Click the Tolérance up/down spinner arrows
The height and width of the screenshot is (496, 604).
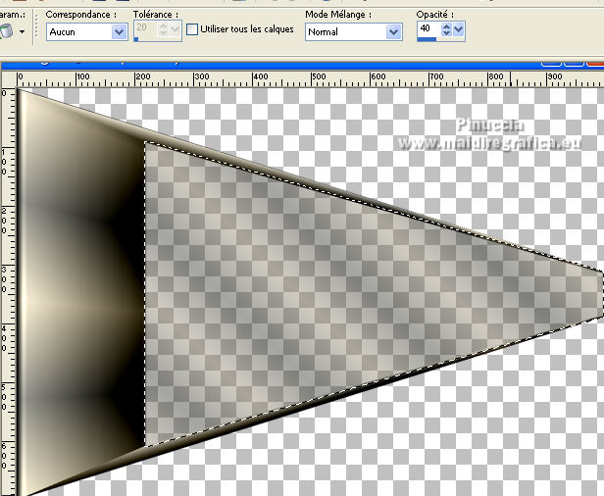pyautogui.click(x=163, y=29)
